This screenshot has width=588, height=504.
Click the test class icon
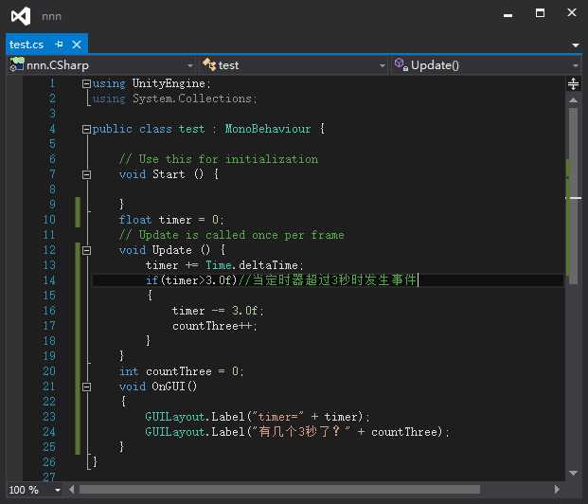coord(209,64)
